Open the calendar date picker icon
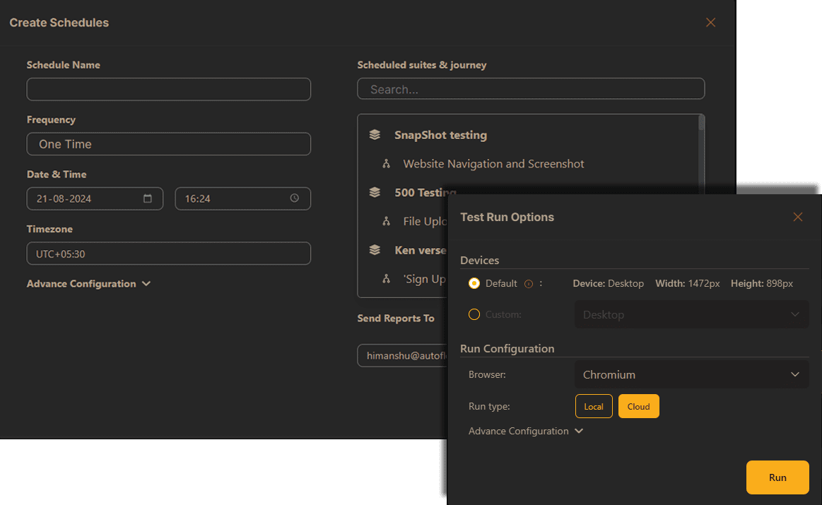Image resolution: width=822 pixels, height=505 pixels. pyautogui.click(x=147, y=198)
